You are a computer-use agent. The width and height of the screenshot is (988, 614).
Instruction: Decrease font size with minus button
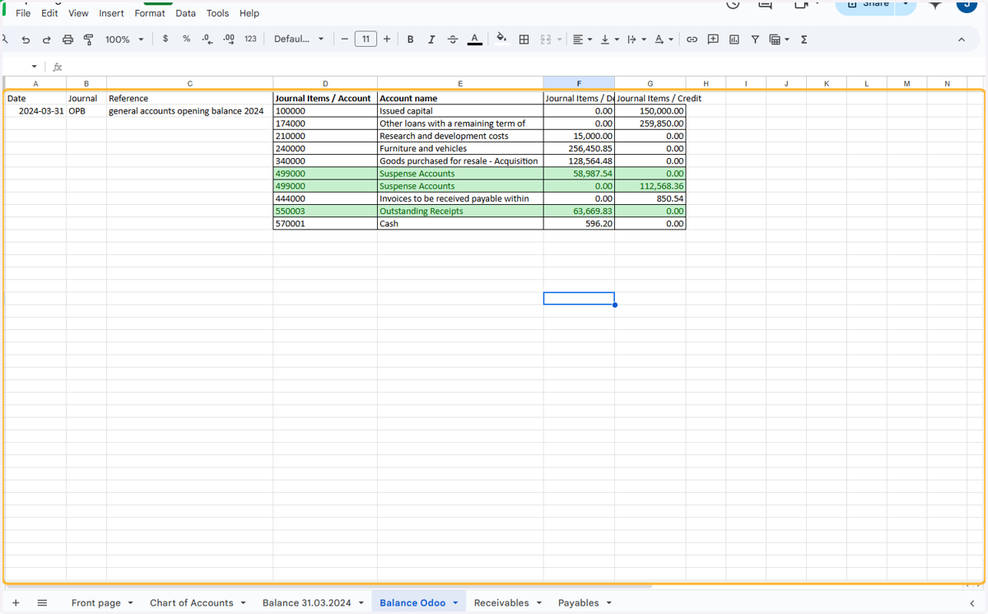coord(344,39)
